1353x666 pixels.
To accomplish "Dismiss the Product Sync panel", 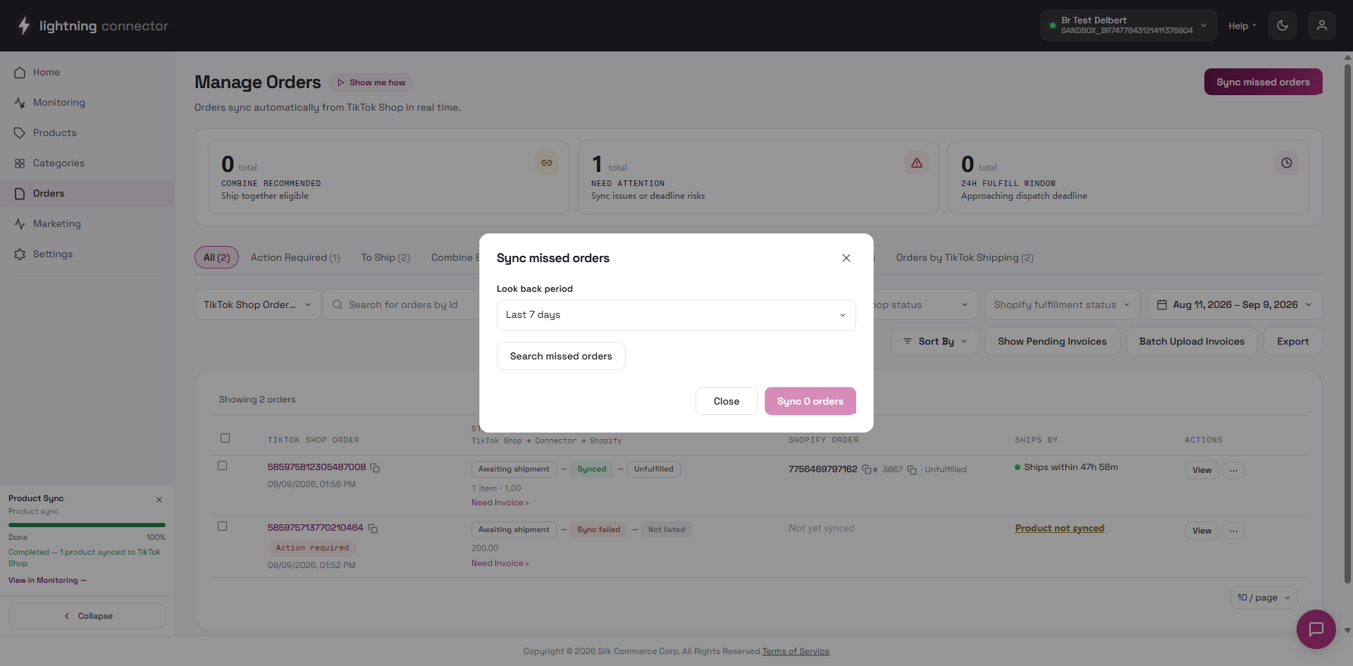I will (159, 500).
